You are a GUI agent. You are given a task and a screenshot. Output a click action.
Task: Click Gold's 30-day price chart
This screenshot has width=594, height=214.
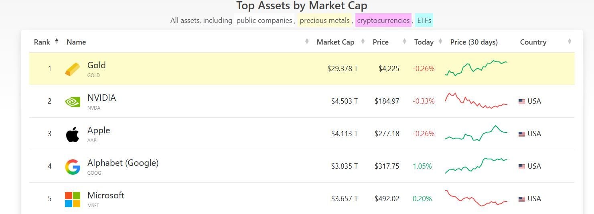476,68
